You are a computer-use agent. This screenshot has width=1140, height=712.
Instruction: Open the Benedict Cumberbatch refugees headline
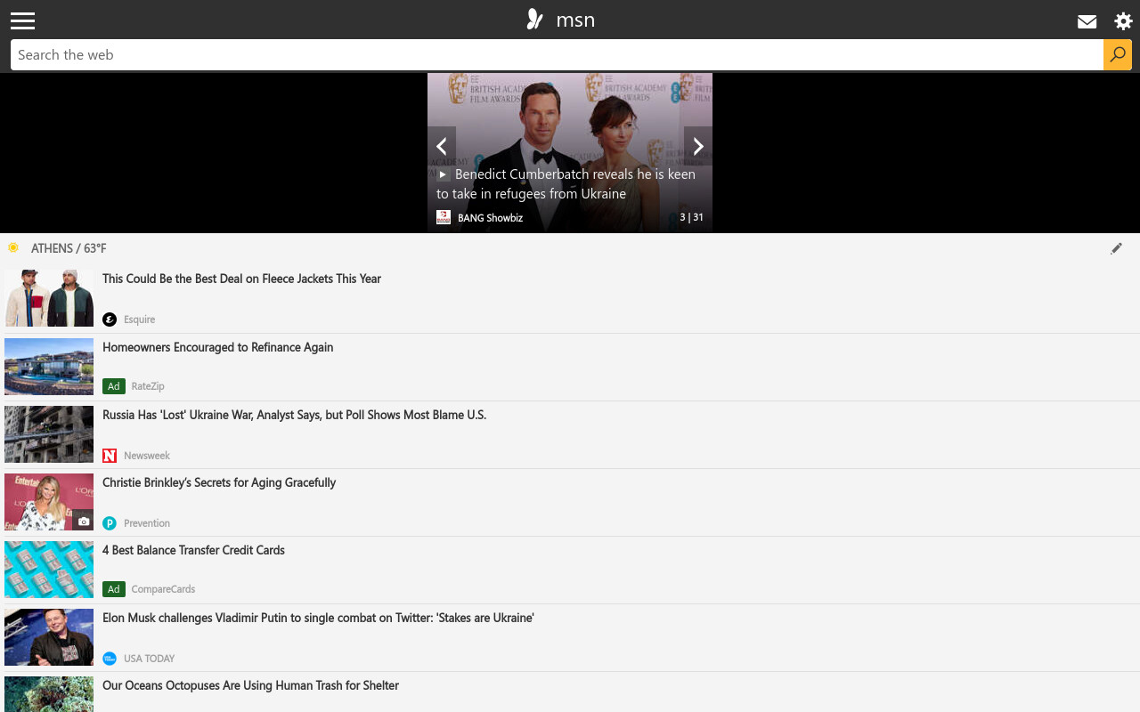(566, 184)
